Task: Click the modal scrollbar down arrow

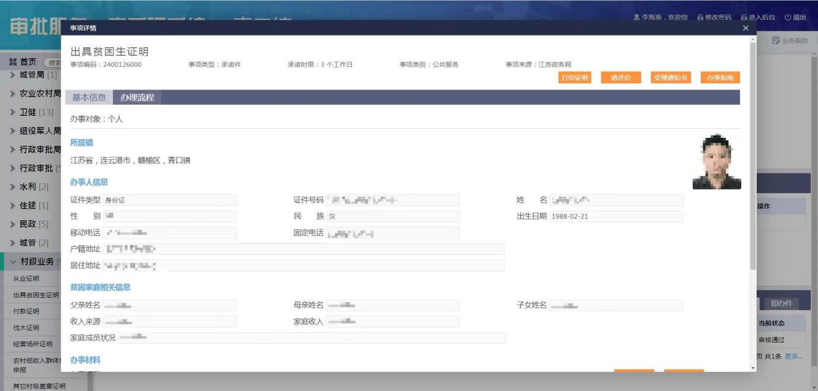Action: (753, 368)
